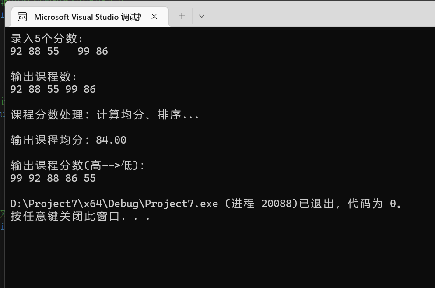Click the entered scores line 92 88 55   99 86

click(59, 51)
